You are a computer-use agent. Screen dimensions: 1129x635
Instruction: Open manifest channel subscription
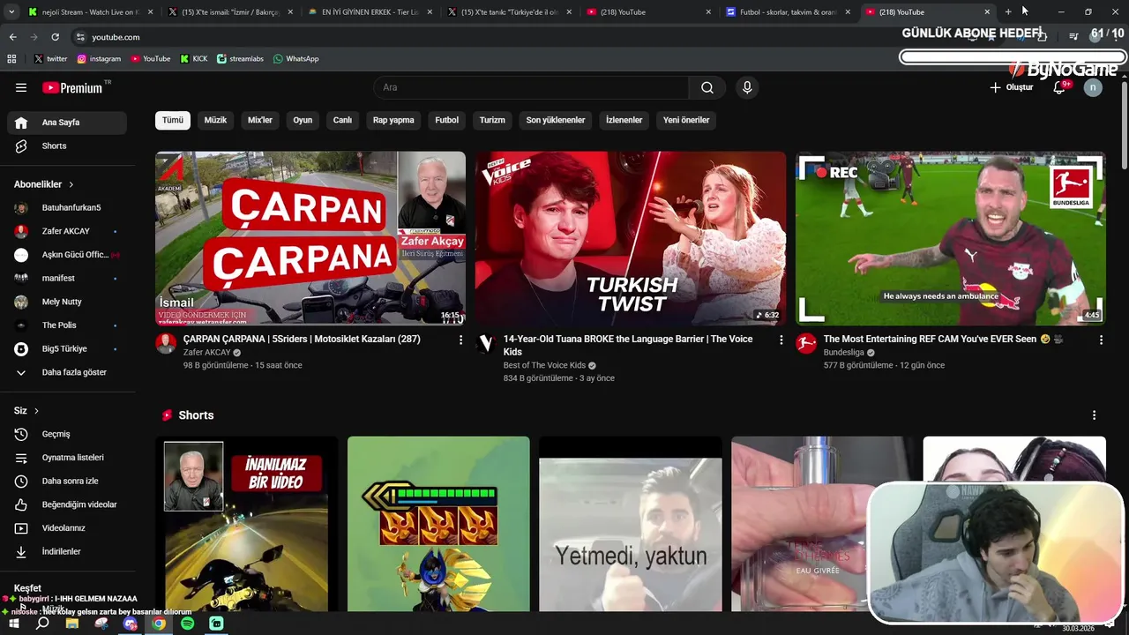(67, 278)
